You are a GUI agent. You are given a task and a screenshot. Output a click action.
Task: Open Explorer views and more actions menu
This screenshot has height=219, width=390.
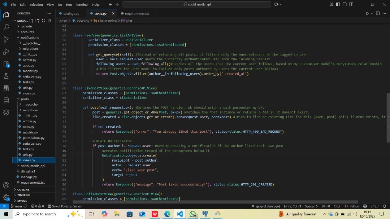[49, 13]
